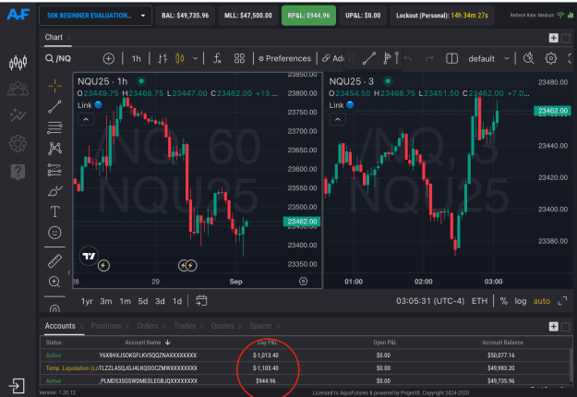577x397 pixels.
Task: Open the time axis settings circle icon
Action: (303, 282)
